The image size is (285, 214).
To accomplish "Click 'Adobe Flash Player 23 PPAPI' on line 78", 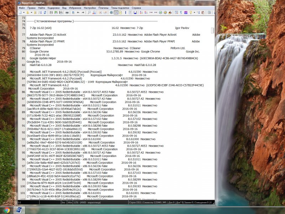I will pos(47,41).
